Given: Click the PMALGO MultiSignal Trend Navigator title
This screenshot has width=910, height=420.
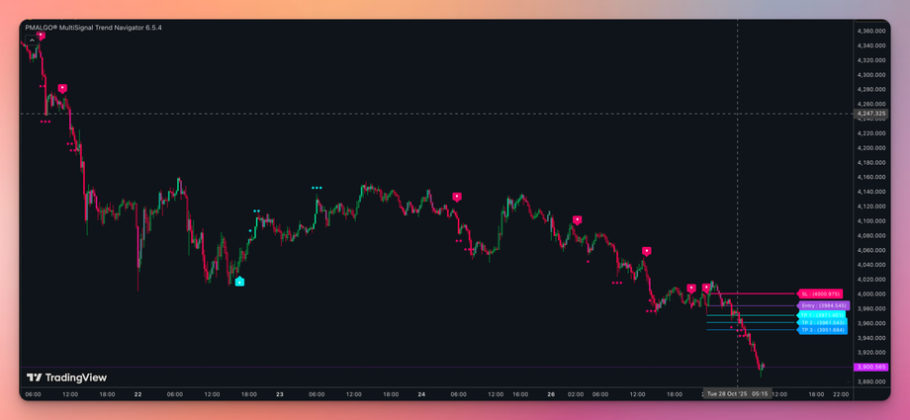Looking at the screenshot, I should 93,28.
